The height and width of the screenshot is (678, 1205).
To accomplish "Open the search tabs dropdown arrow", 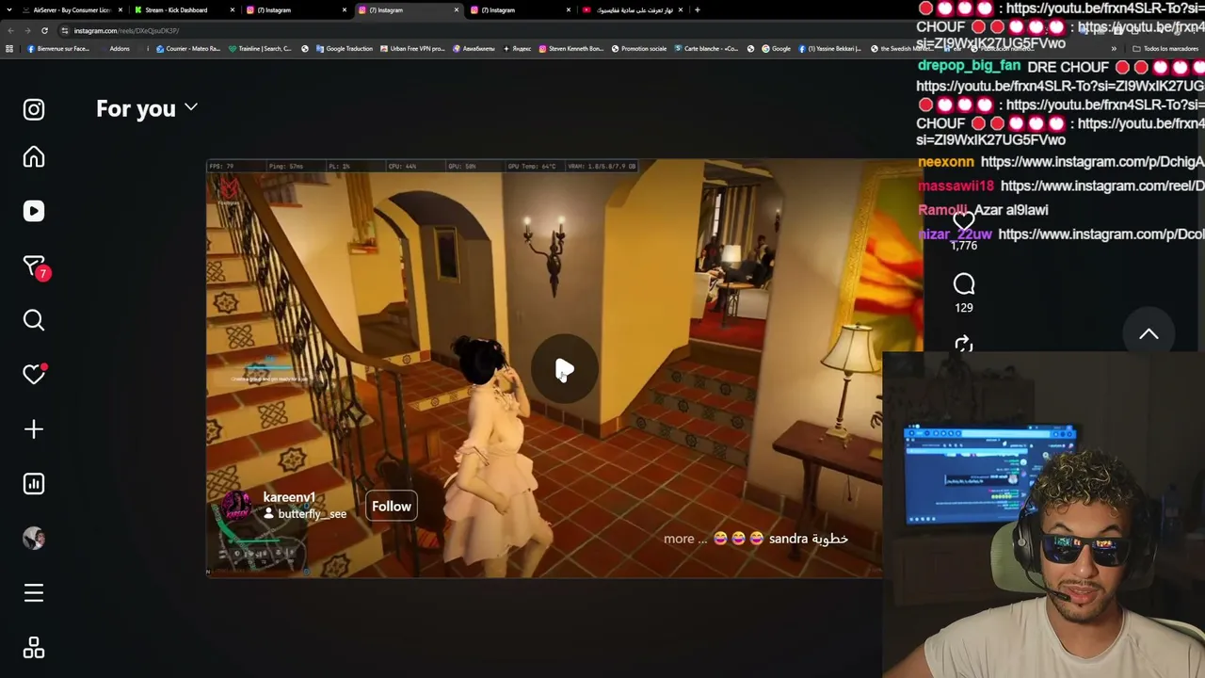I will (x=8, y=10).
